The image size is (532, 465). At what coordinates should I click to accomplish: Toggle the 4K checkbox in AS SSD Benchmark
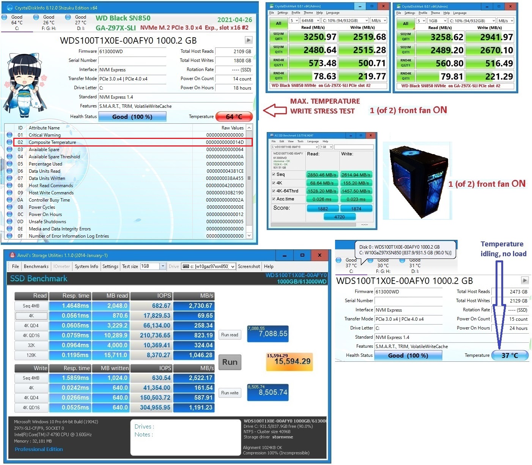coord(274,183)
